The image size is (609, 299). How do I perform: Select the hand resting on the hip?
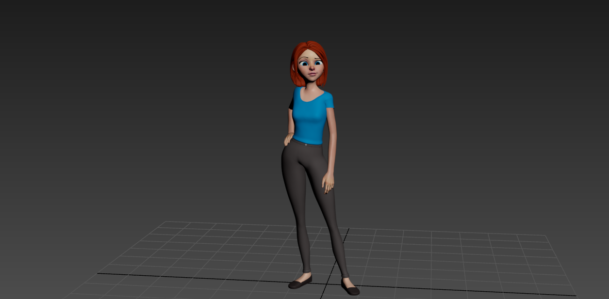point(288,139)
